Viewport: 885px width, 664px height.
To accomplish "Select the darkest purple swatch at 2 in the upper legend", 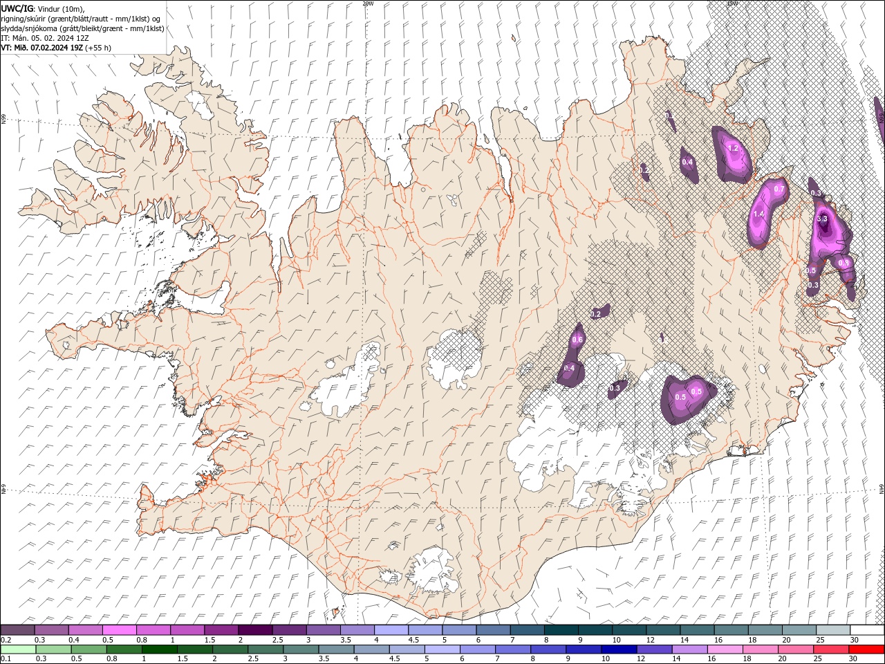I will pyautogui.click(x=255, y=630).
